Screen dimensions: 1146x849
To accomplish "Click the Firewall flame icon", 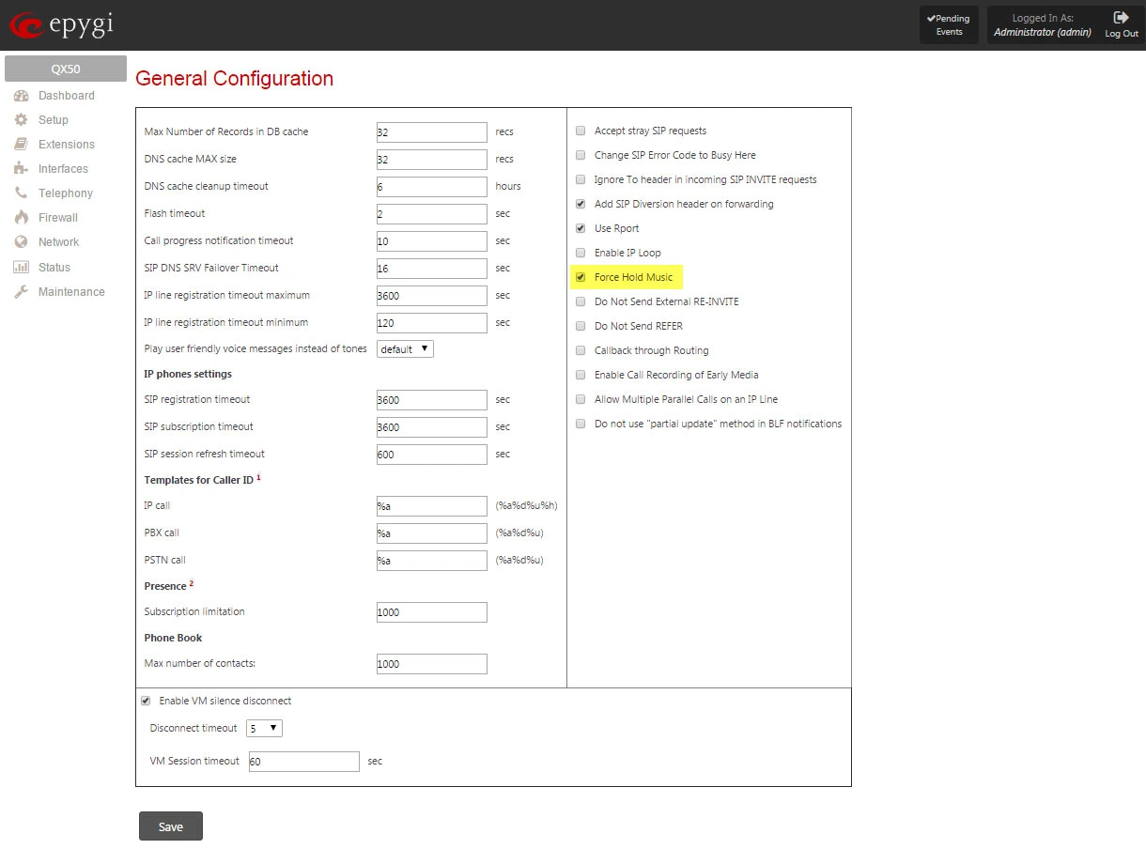I will [21, 218].
